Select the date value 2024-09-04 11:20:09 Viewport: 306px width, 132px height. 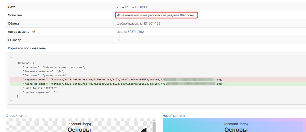[x=131, y=7]
